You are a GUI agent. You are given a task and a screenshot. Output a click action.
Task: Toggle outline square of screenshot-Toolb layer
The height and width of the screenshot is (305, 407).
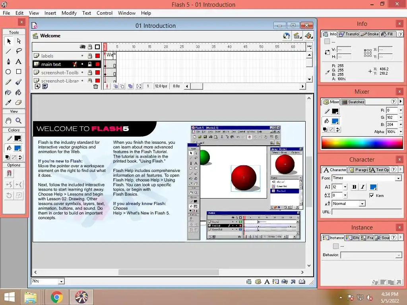coord(98,72)
